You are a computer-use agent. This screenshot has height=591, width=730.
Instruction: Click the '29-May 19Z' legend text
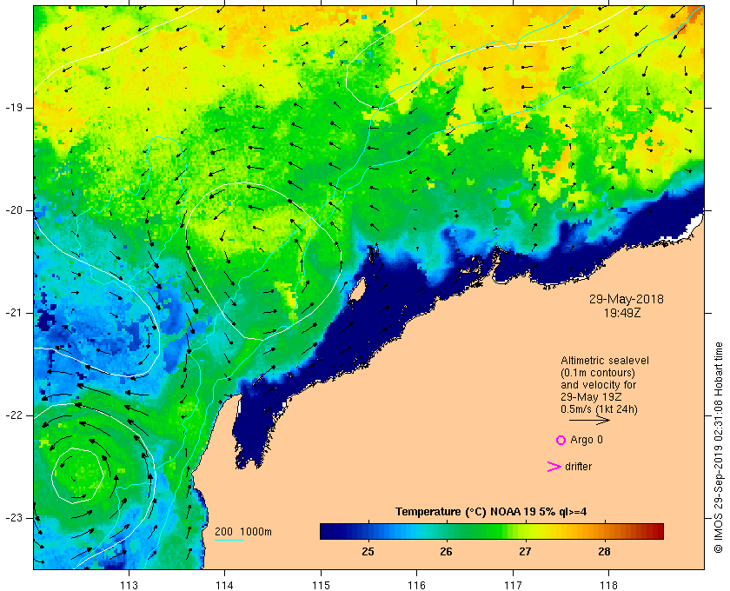point(591,397)
